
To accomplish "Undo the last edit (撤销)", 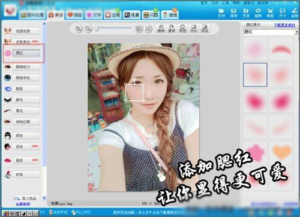I will pyautogui.click(x=161, y=29).
